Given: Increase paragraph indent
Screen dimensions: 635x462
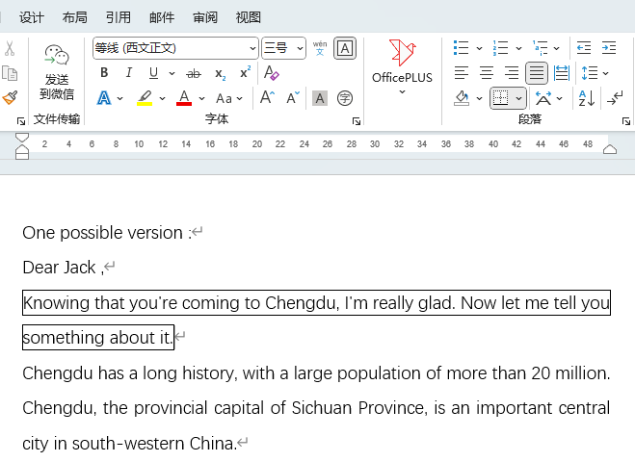Looking at the screenshot, I should pos(609,48).
